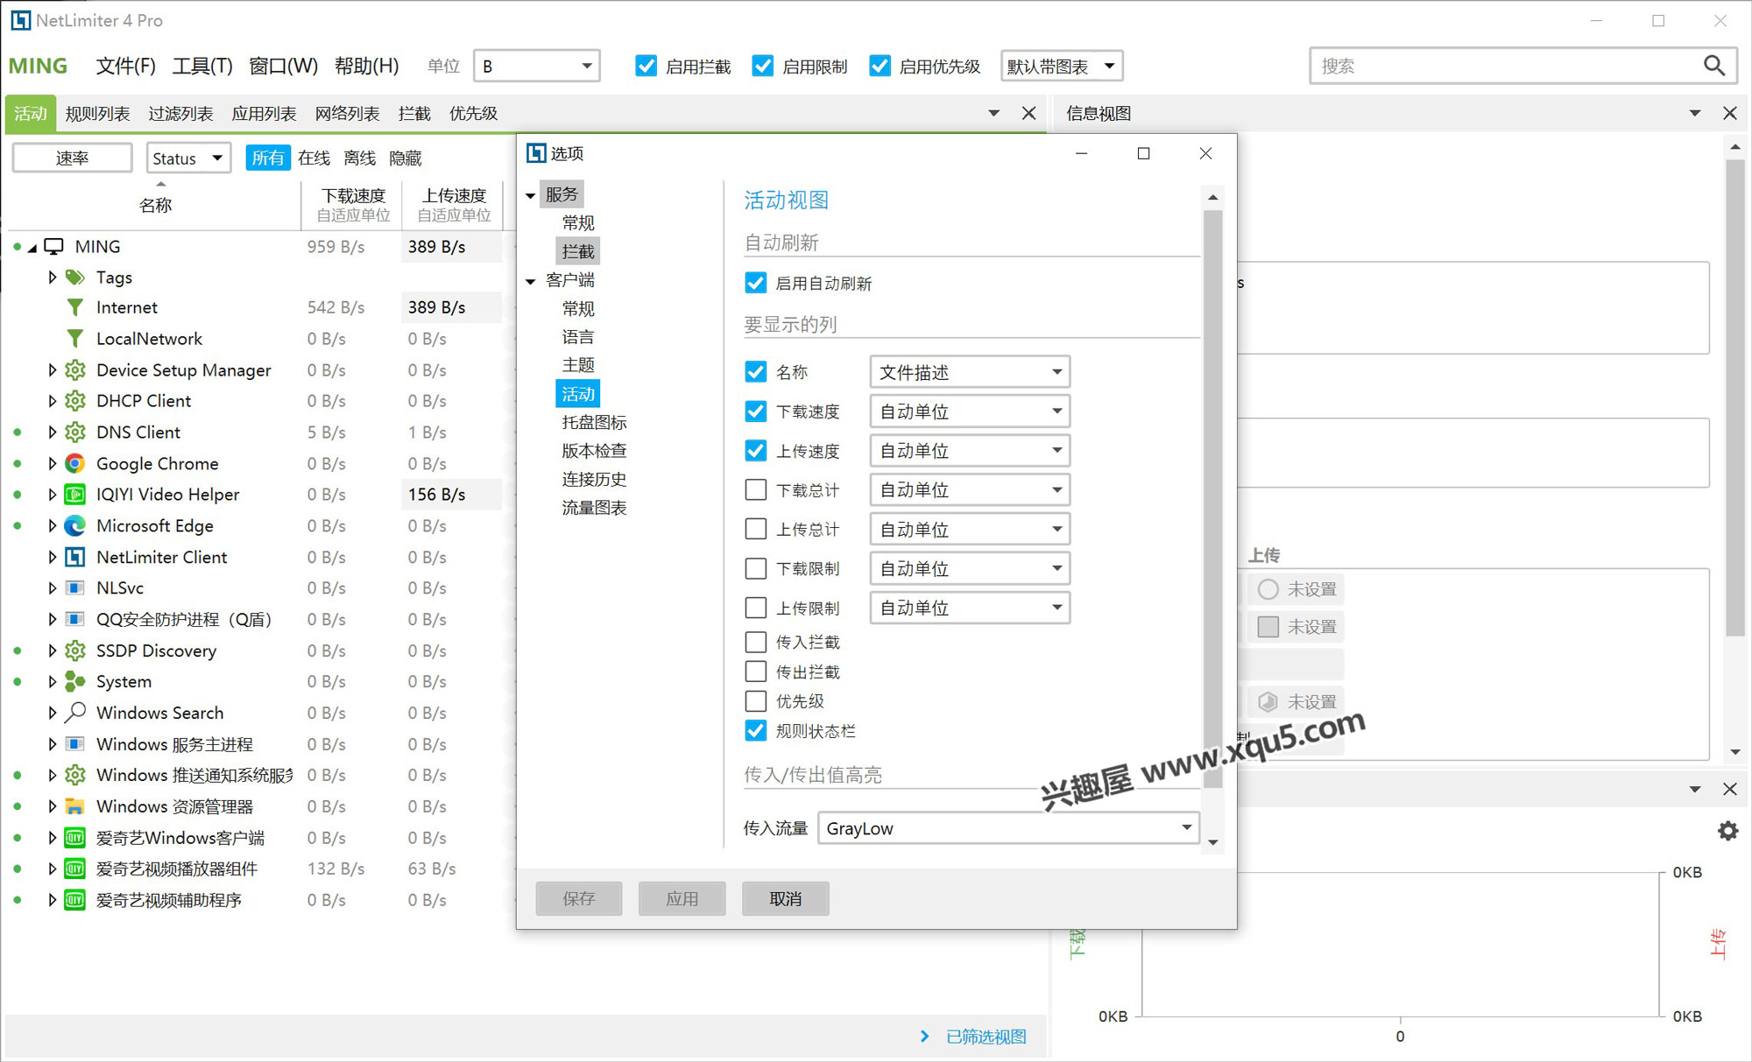Switch to the 规则列表 tab
This screenshot has width=1752, height=1062.
click(x=97, y=113)
